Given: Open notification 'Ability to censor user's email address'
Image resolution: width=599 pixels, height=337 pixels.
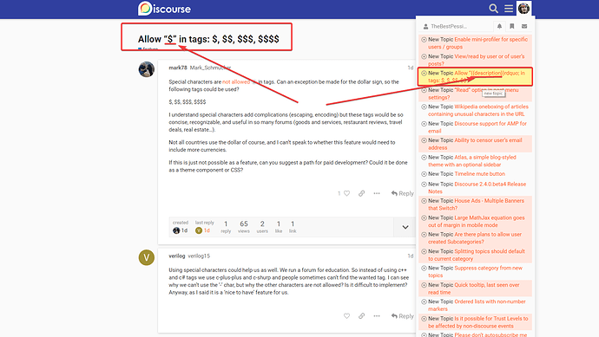Looking at the screenshot, I should point(475,144).
